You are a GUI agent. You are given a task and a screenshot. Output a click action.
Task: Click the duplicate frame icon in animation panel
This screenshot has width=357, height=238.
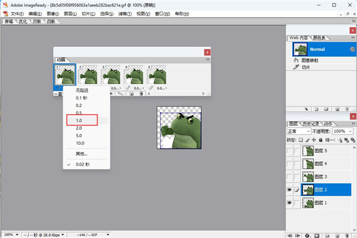point(131,93)
